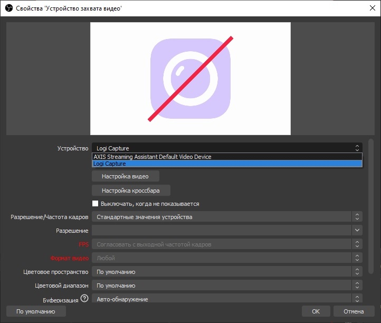Open the FPS dropdown

pyautogui.click(x=227, y=244)
